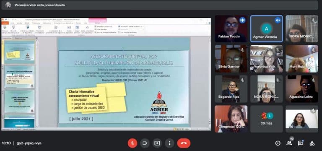The width and height of the screenshot is (322, 151).
Task: Click muted mic icon on Edgardo Rios's tile
Action: tap(242, 80)
